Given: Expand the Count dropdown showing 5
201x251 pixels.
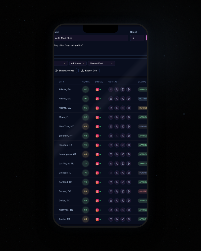Looking at the screenshot, I should click(x=137, y=38).
